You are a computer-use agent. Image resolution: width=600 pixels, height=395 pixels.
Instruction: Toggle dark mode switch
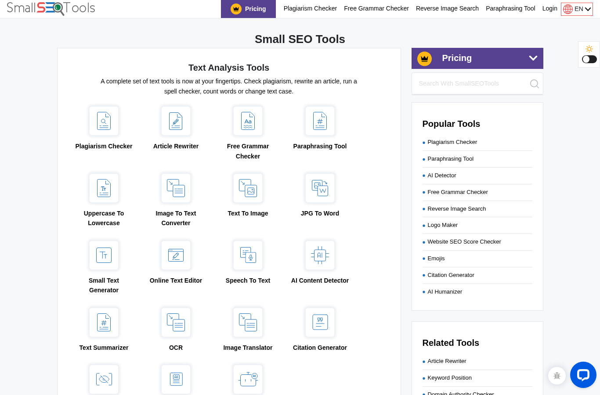click(x=589, y=59)
